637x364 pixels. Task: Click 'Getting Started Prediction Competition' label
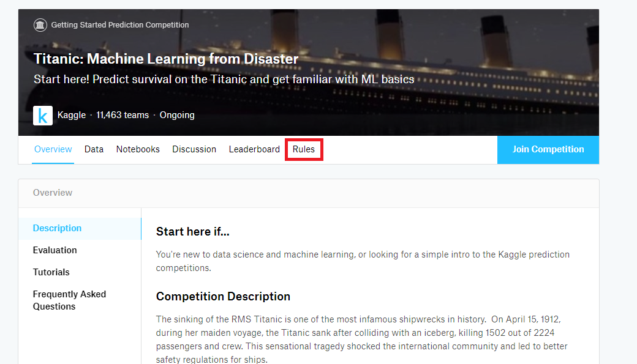(120, 25)
